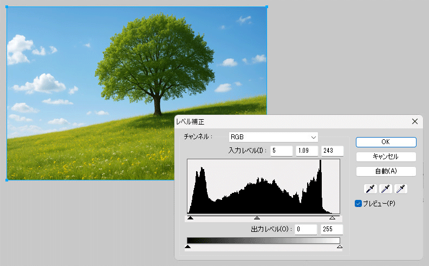The height and width of the screenshot is (266, 429).
Task: Click the キャンセル button
Action: 386,157
